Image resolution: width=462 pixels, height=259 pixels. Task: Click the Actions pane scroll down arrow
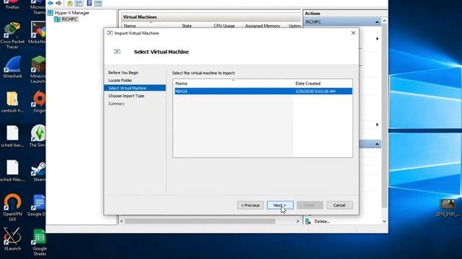pyautogui.click(x=384, y=222)
